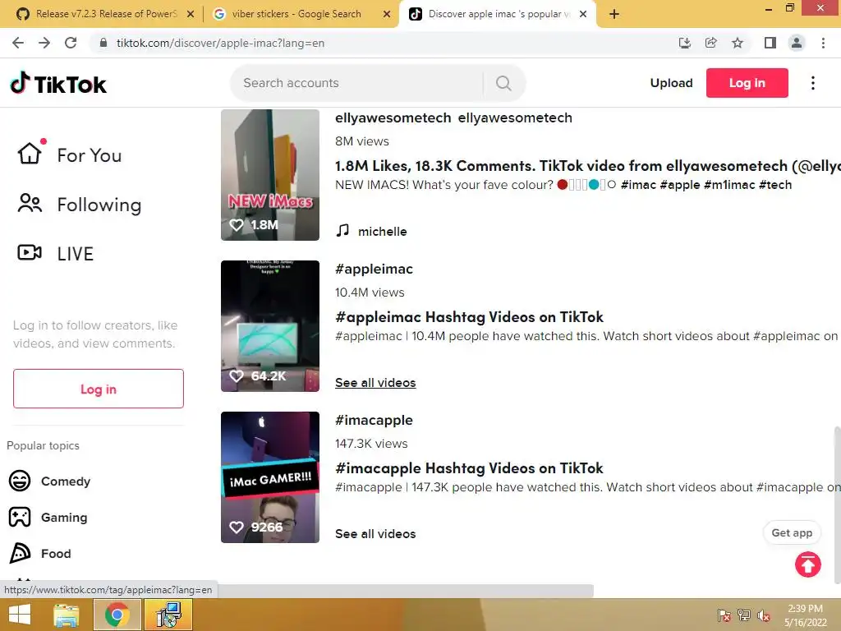Screen dimensions: 841x631
Task: Click the For You home icon
Action: [x=30, y=154]
